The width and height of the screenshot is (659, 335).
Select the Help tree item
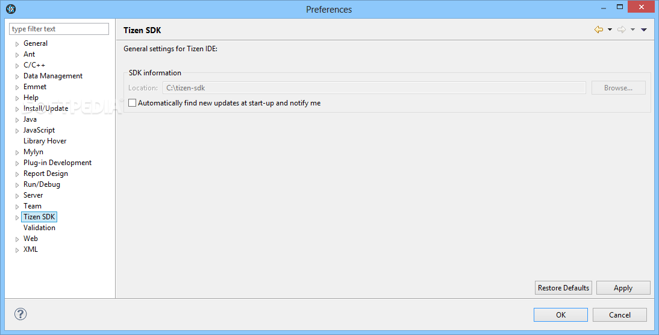pos(31,98)
